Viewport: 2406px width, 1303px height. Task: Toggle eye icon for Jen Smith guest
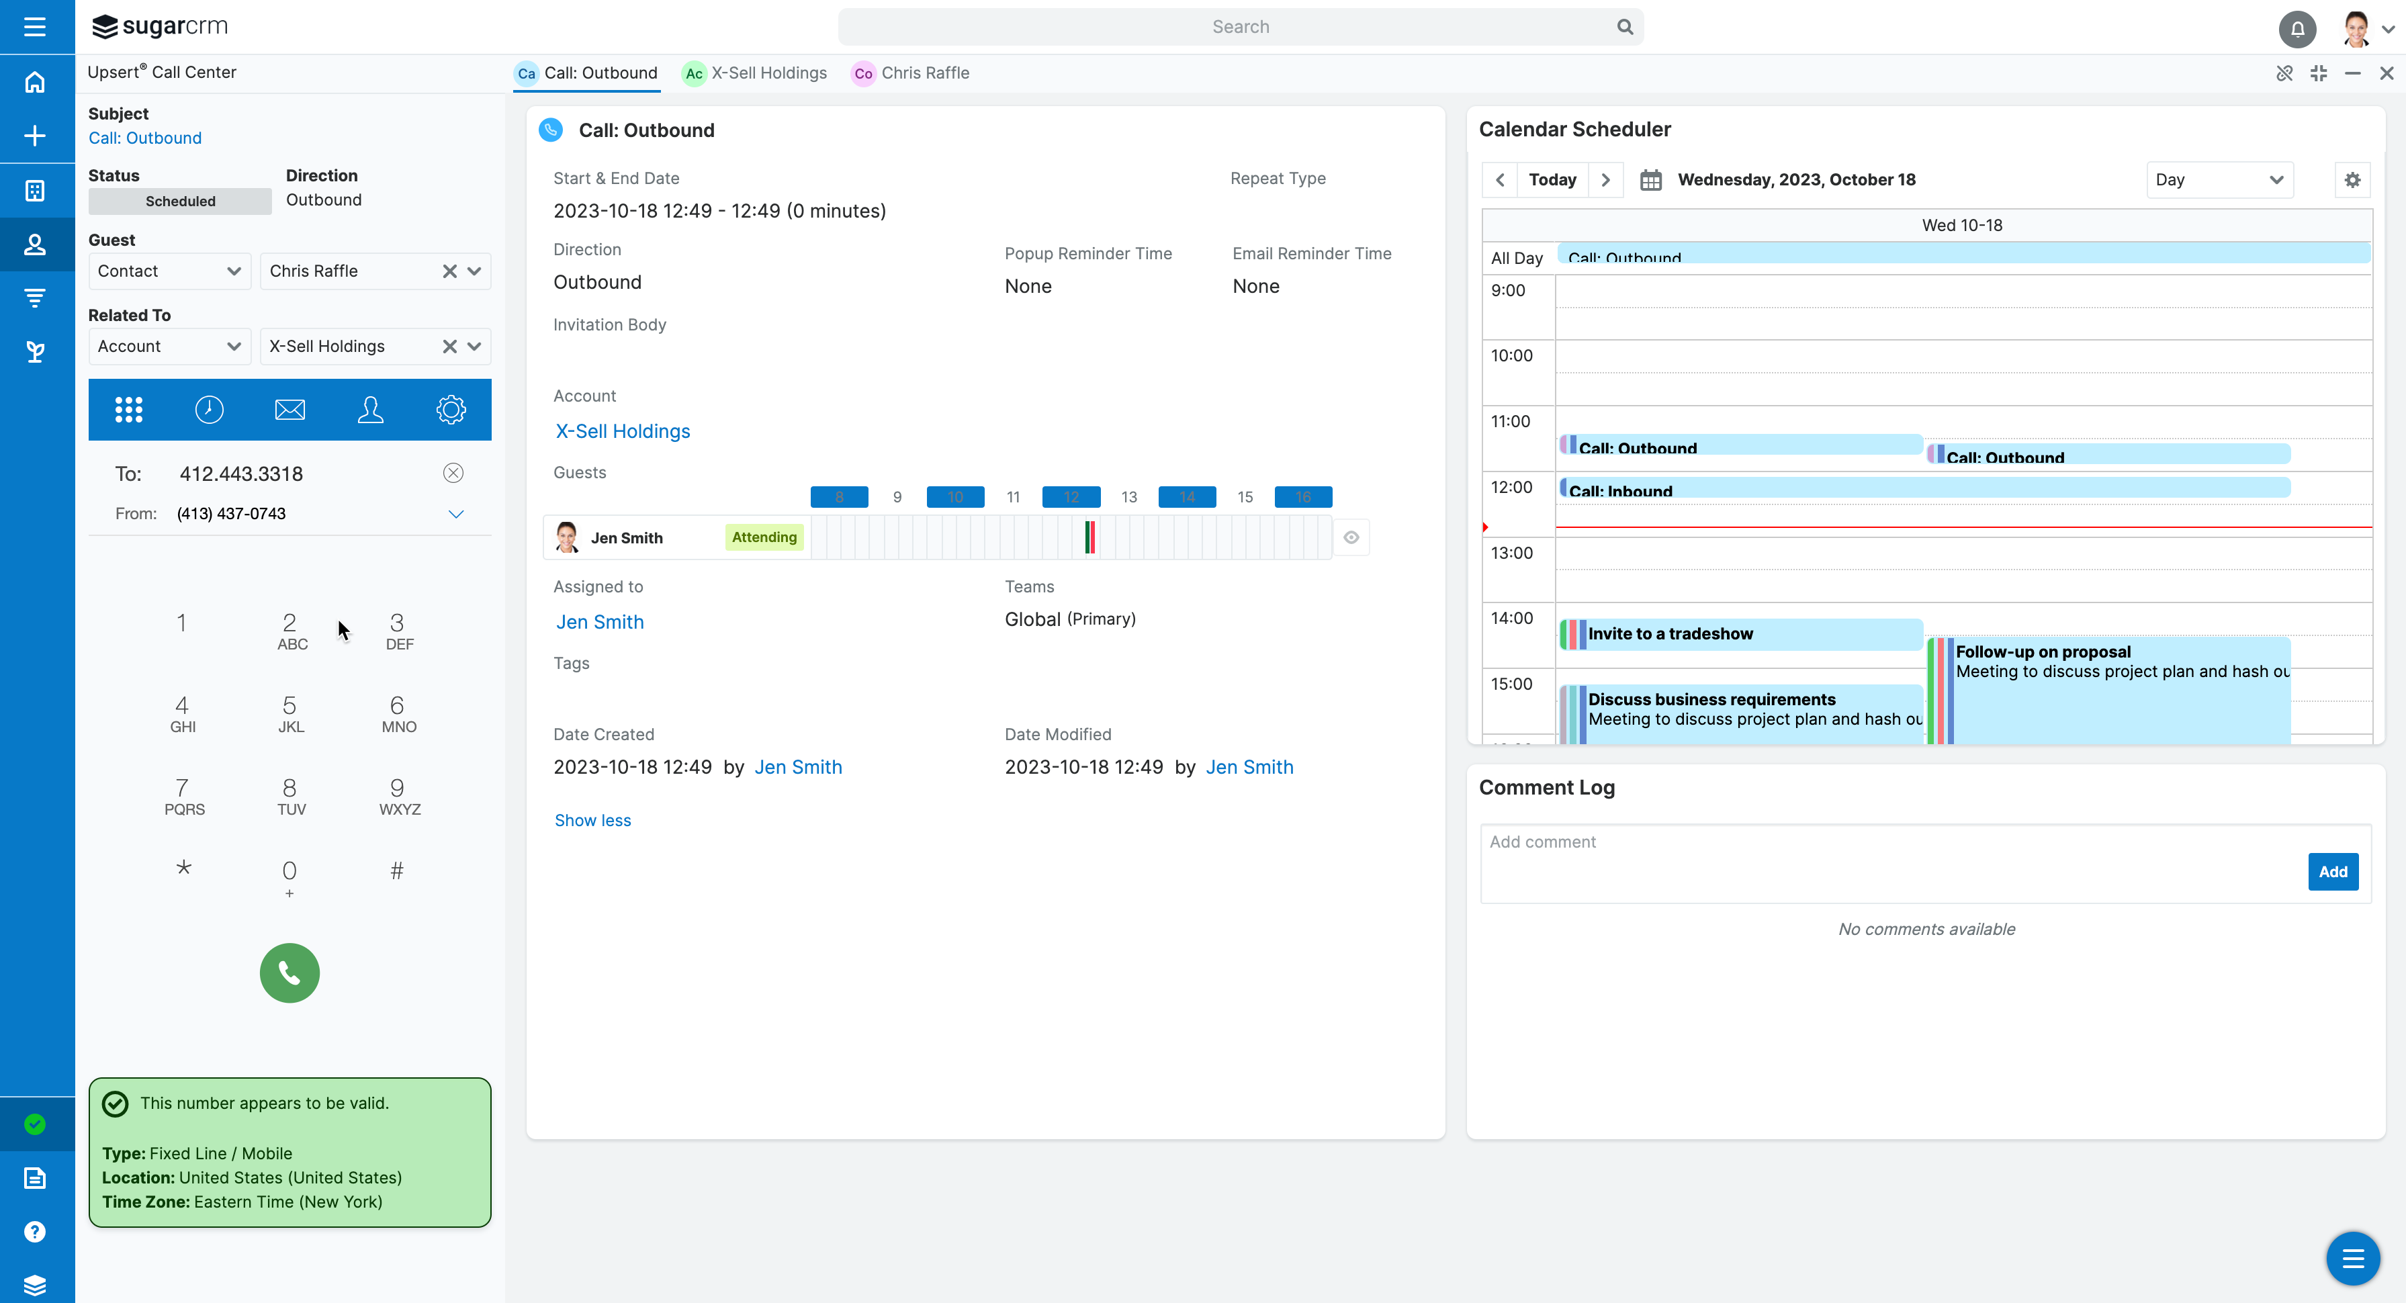[1351, 537]
